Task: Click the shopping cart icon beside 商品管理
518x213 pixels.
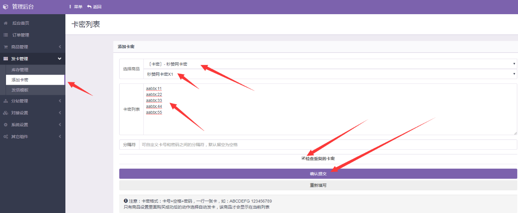Action: click(x=6, y=47)
